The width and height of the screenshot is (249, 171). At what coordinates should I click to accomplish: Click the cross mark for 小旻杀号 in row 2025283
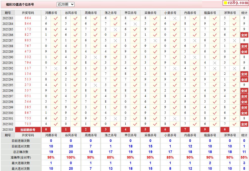(175, 18)
